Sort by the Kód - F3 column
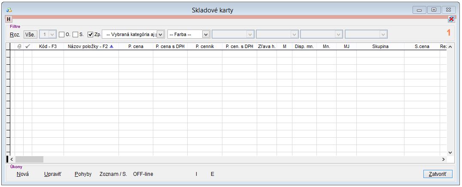 point(48,46)
